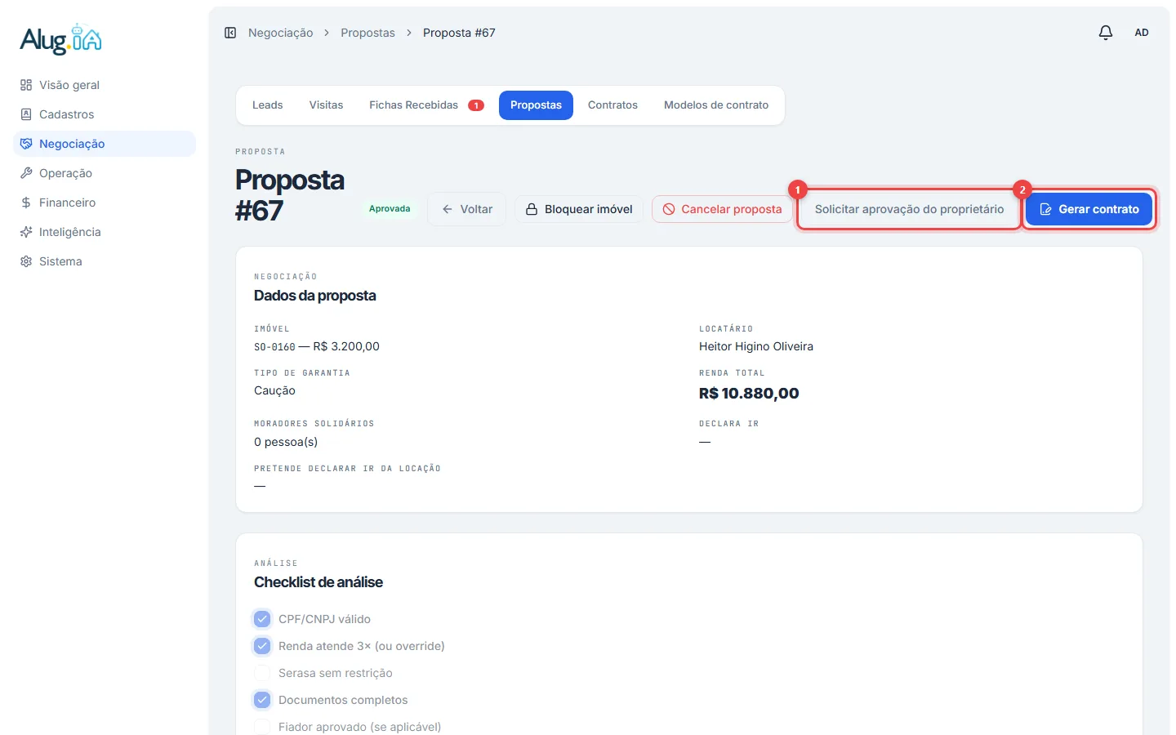This screenshot has width=1176, height=735.
Task: Check Fiador aprovado (se aplicável)
Action: 262,727
